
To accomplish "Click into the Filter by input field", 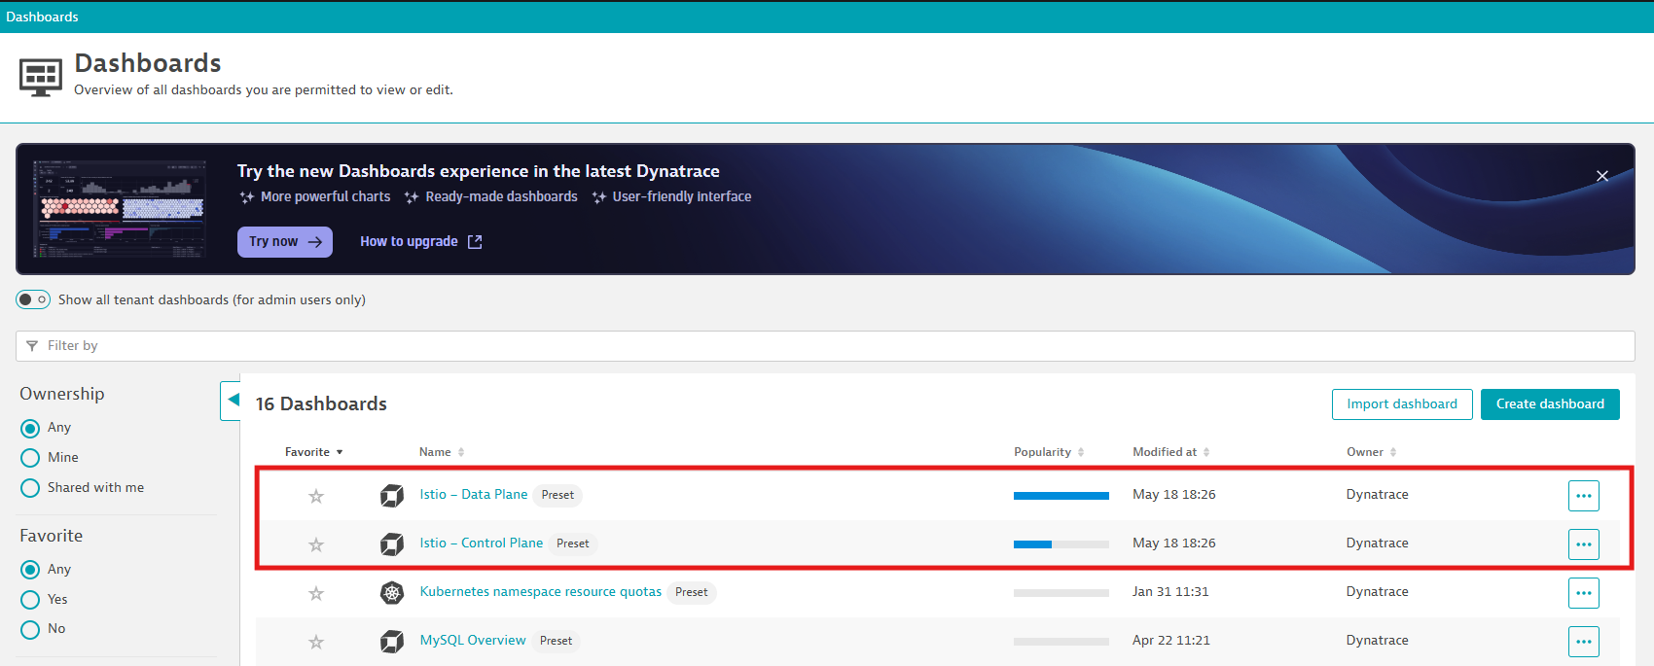I will pyautogui.click(x=825, y=346).
